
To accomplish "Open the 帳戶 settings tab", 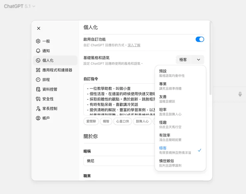I will point(55,118).
